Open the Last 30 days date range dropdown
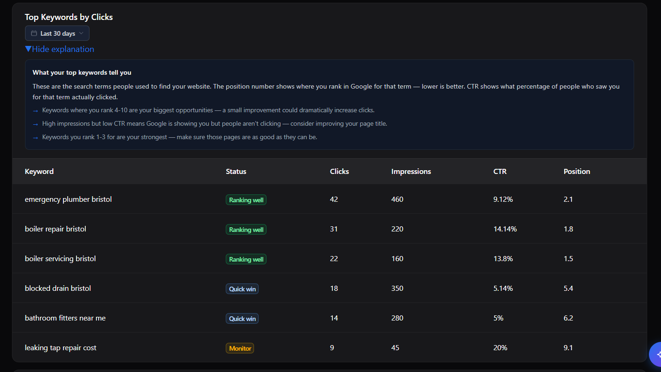The image size is (661, 372). coord(57,33)
